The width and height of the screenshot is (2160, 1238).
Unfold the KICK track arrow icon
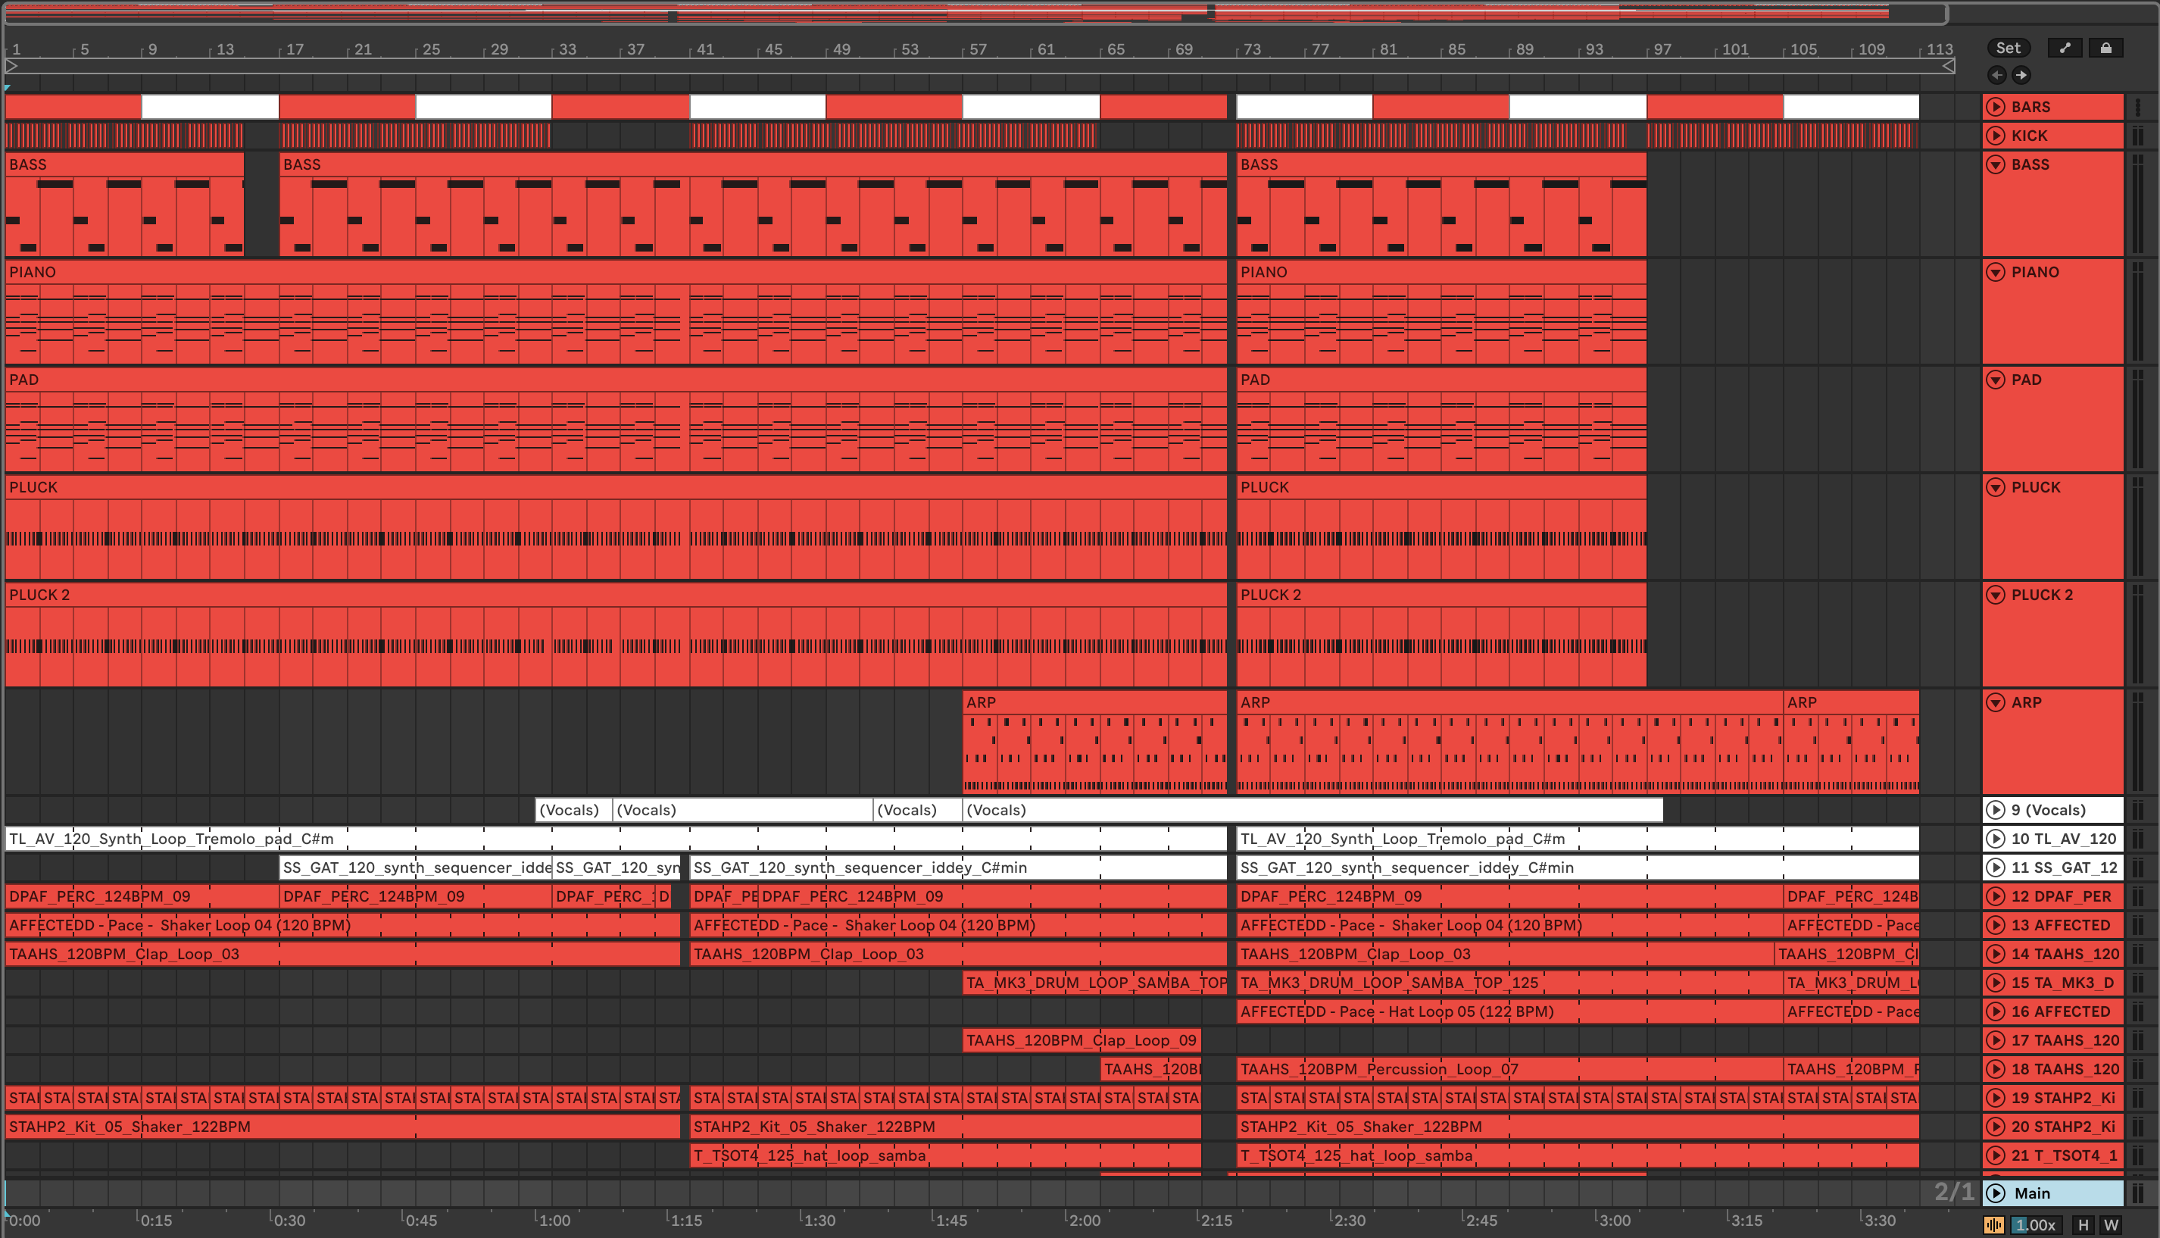point(1995,135)
